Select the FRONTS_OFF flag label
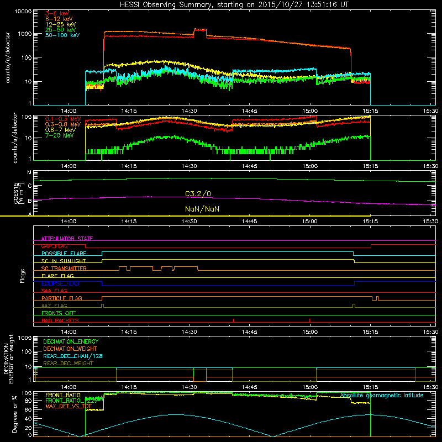This screenshot has height=442, width=442. pyautogui.click(x=59, y=313)
